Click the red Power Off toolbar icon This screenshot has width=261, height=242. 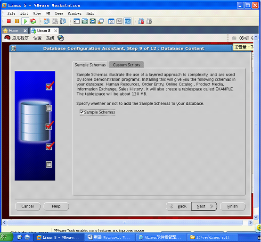pos(9,21)
